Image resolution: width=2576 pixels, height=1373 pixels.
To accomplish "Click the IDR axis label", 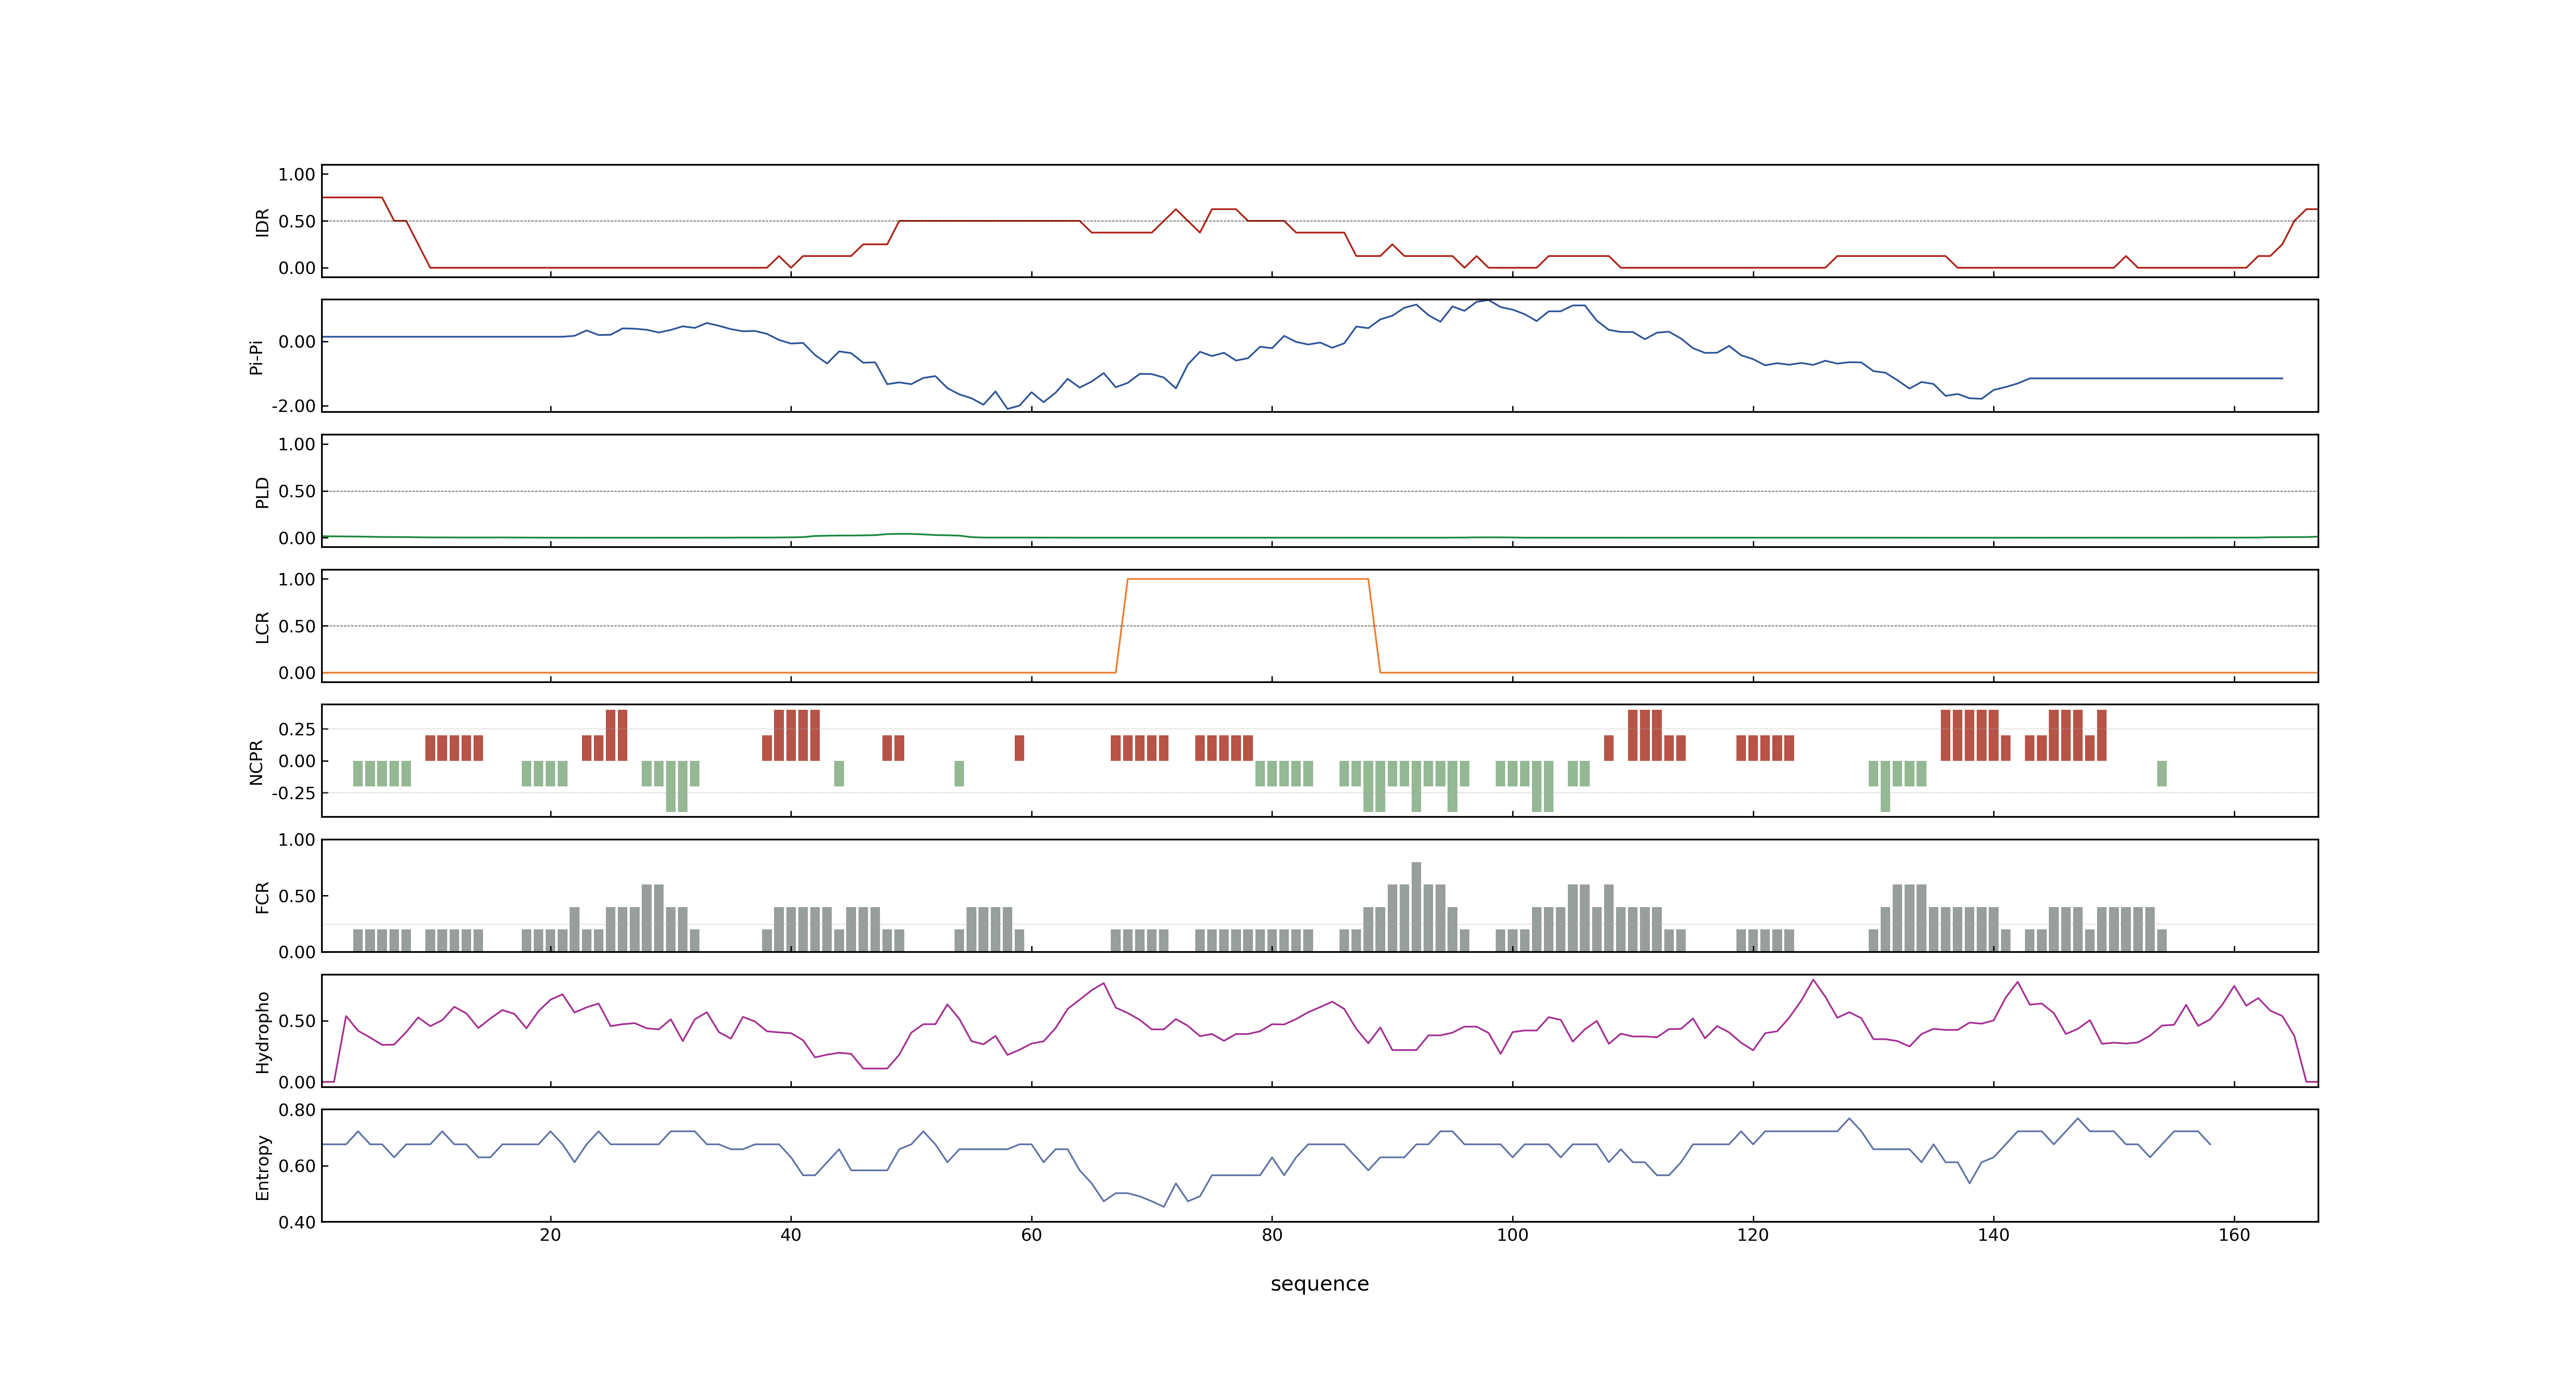I will point(262,222).
